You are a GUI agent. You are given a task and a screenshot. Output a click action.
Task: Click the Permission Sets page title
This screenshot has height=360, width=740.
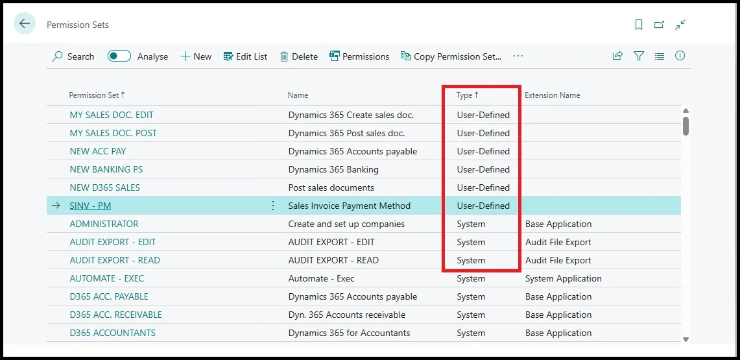(77, 25)
